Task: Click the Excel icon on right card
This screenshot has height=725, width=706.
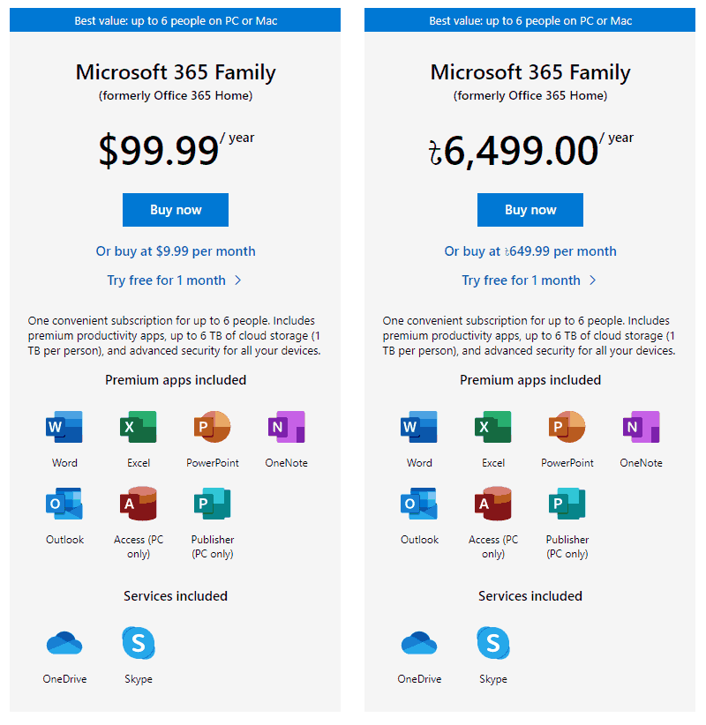Action: (492, 426)
